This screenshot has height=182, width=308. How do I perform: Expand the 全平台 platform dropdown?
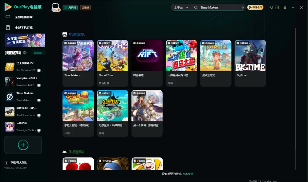point(181,7)
